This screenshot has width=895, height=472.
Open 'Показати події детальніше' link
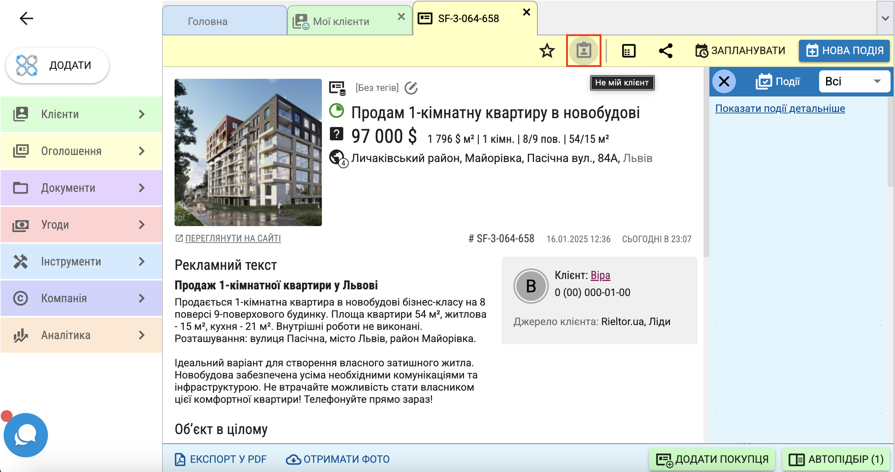pos(780,108)
